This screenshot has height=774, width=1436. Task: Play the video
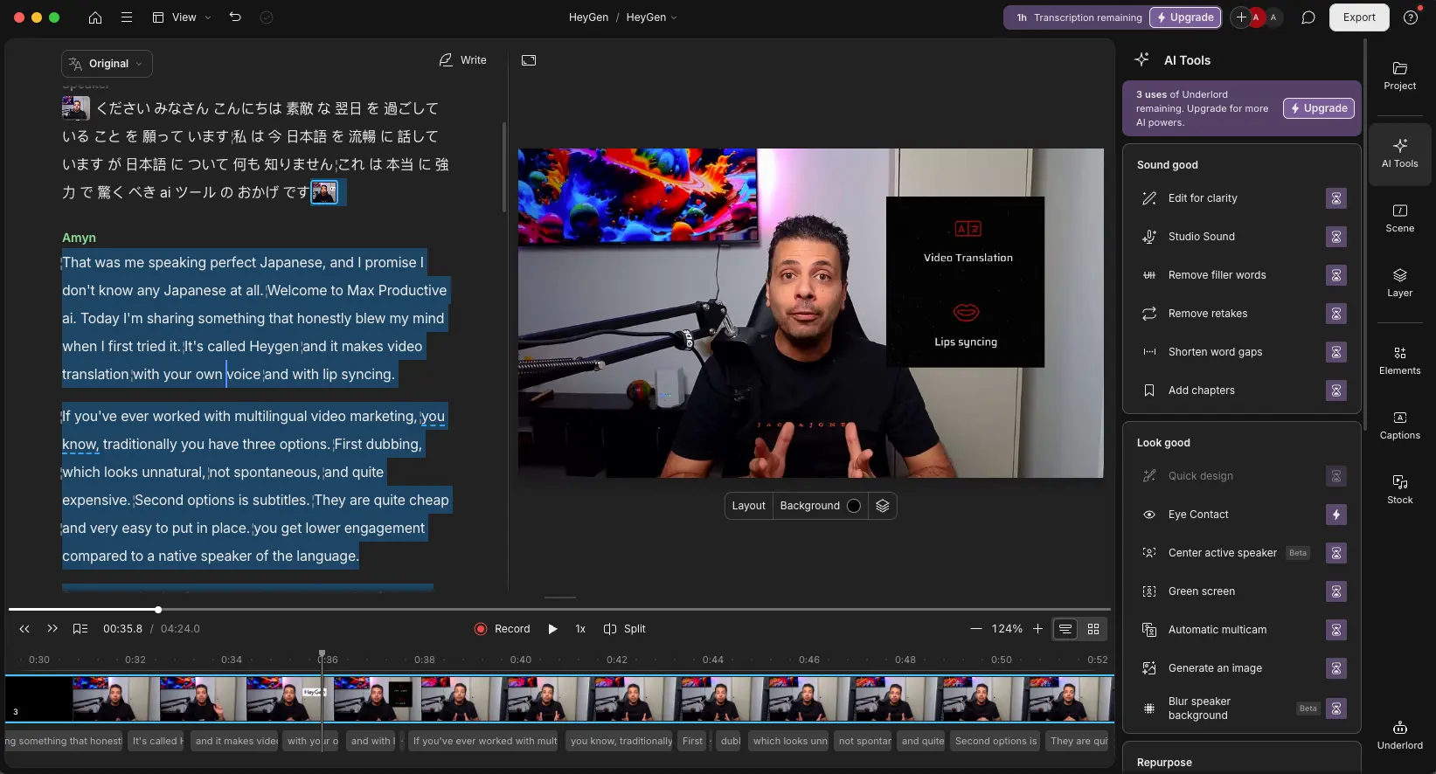pos(552,629)
